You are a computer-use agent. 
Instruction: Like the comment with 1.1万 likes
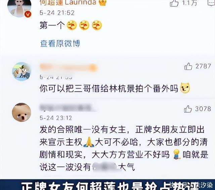coord(174,3)
